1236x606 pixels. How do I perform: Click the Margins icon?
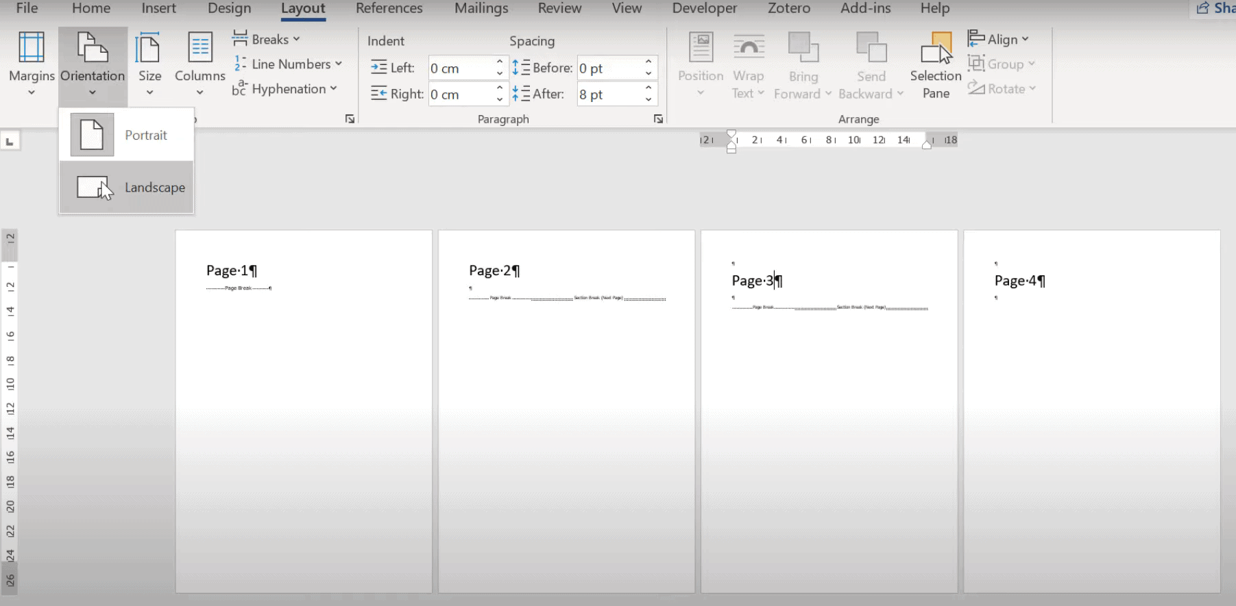point(32,48)
